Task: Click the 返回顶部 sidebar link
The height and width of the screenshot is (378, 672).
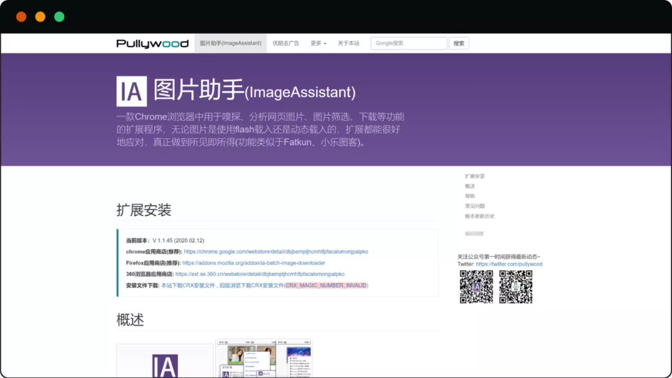Action: 474,233
